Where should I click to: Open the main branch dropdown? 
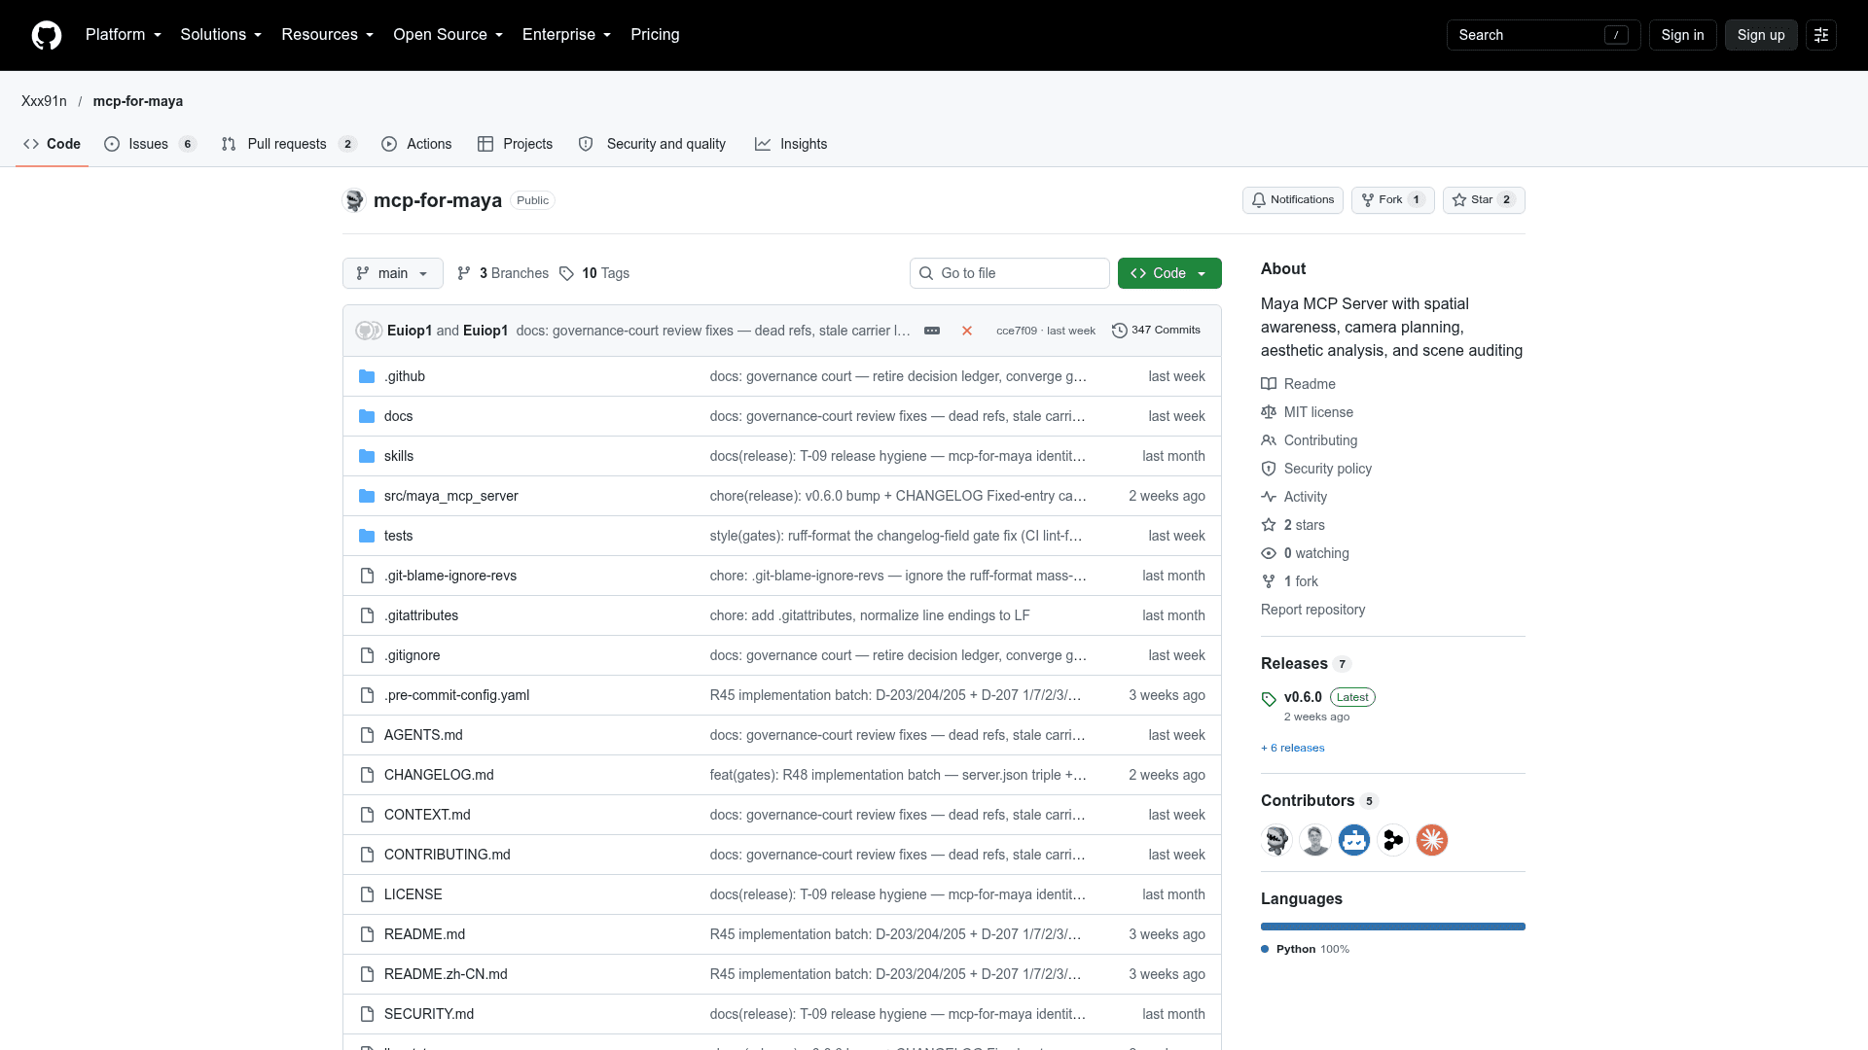coord(393,273)
